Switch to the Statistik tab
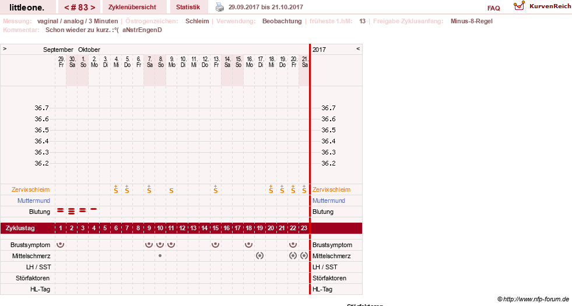Viewport: 572px width, 306px height. pos(188,7)
